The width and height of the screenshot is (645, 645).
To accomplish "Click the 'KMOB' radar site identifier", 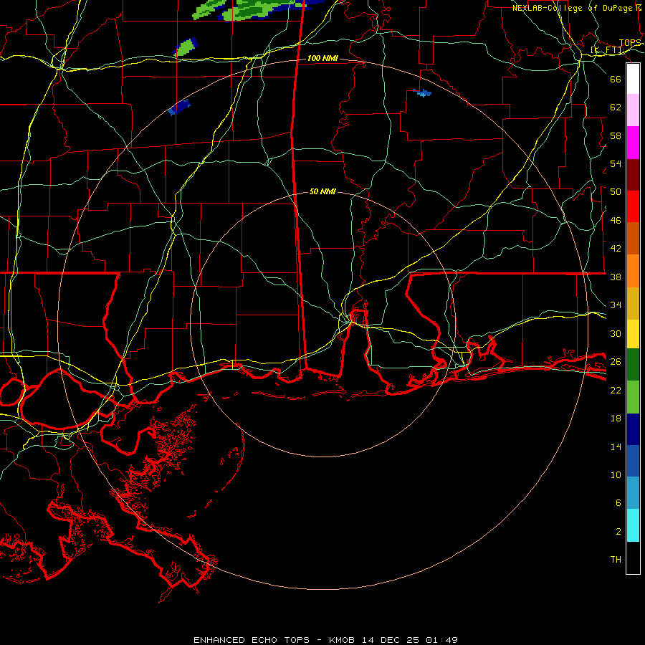I will coord(341,640).
